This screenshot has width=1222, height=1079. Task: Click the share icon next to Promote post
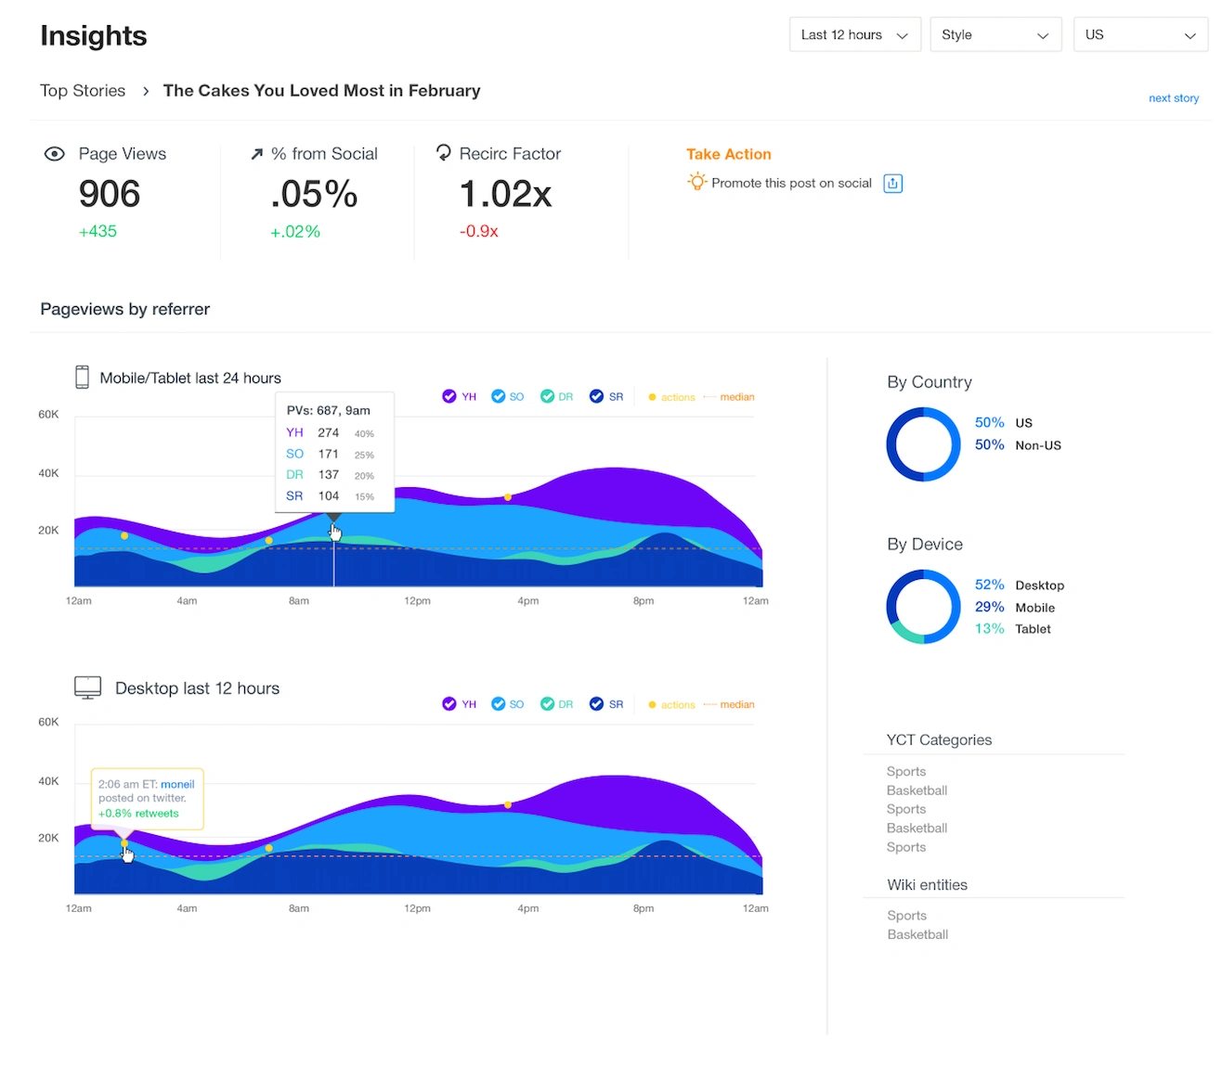coord(893,183)
